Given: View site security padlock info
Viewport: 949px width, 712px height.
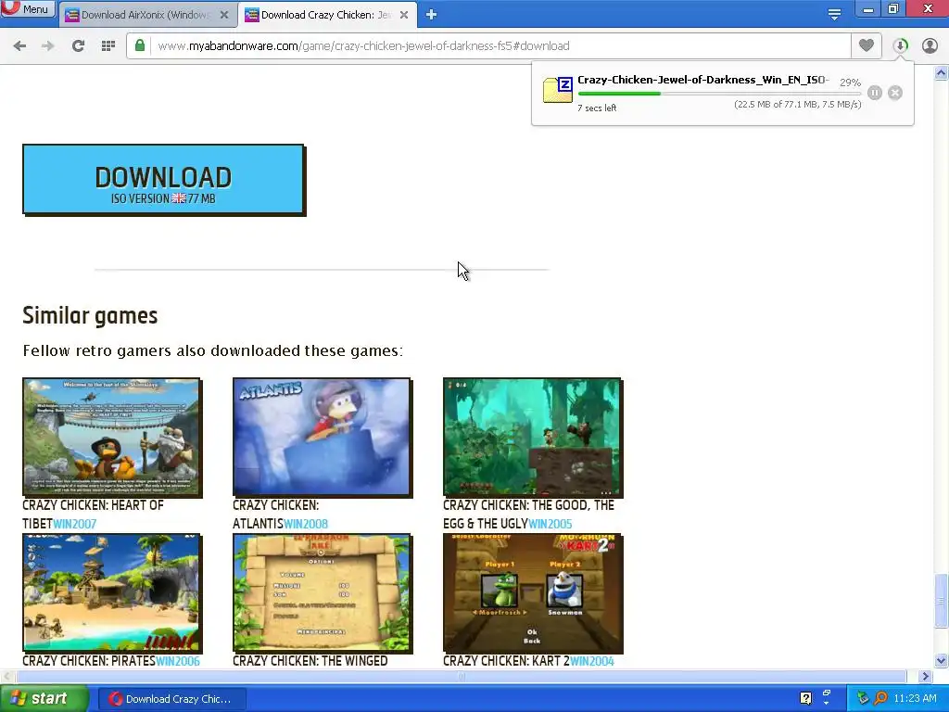Looking at the screenshot, I should click(140, 46).
